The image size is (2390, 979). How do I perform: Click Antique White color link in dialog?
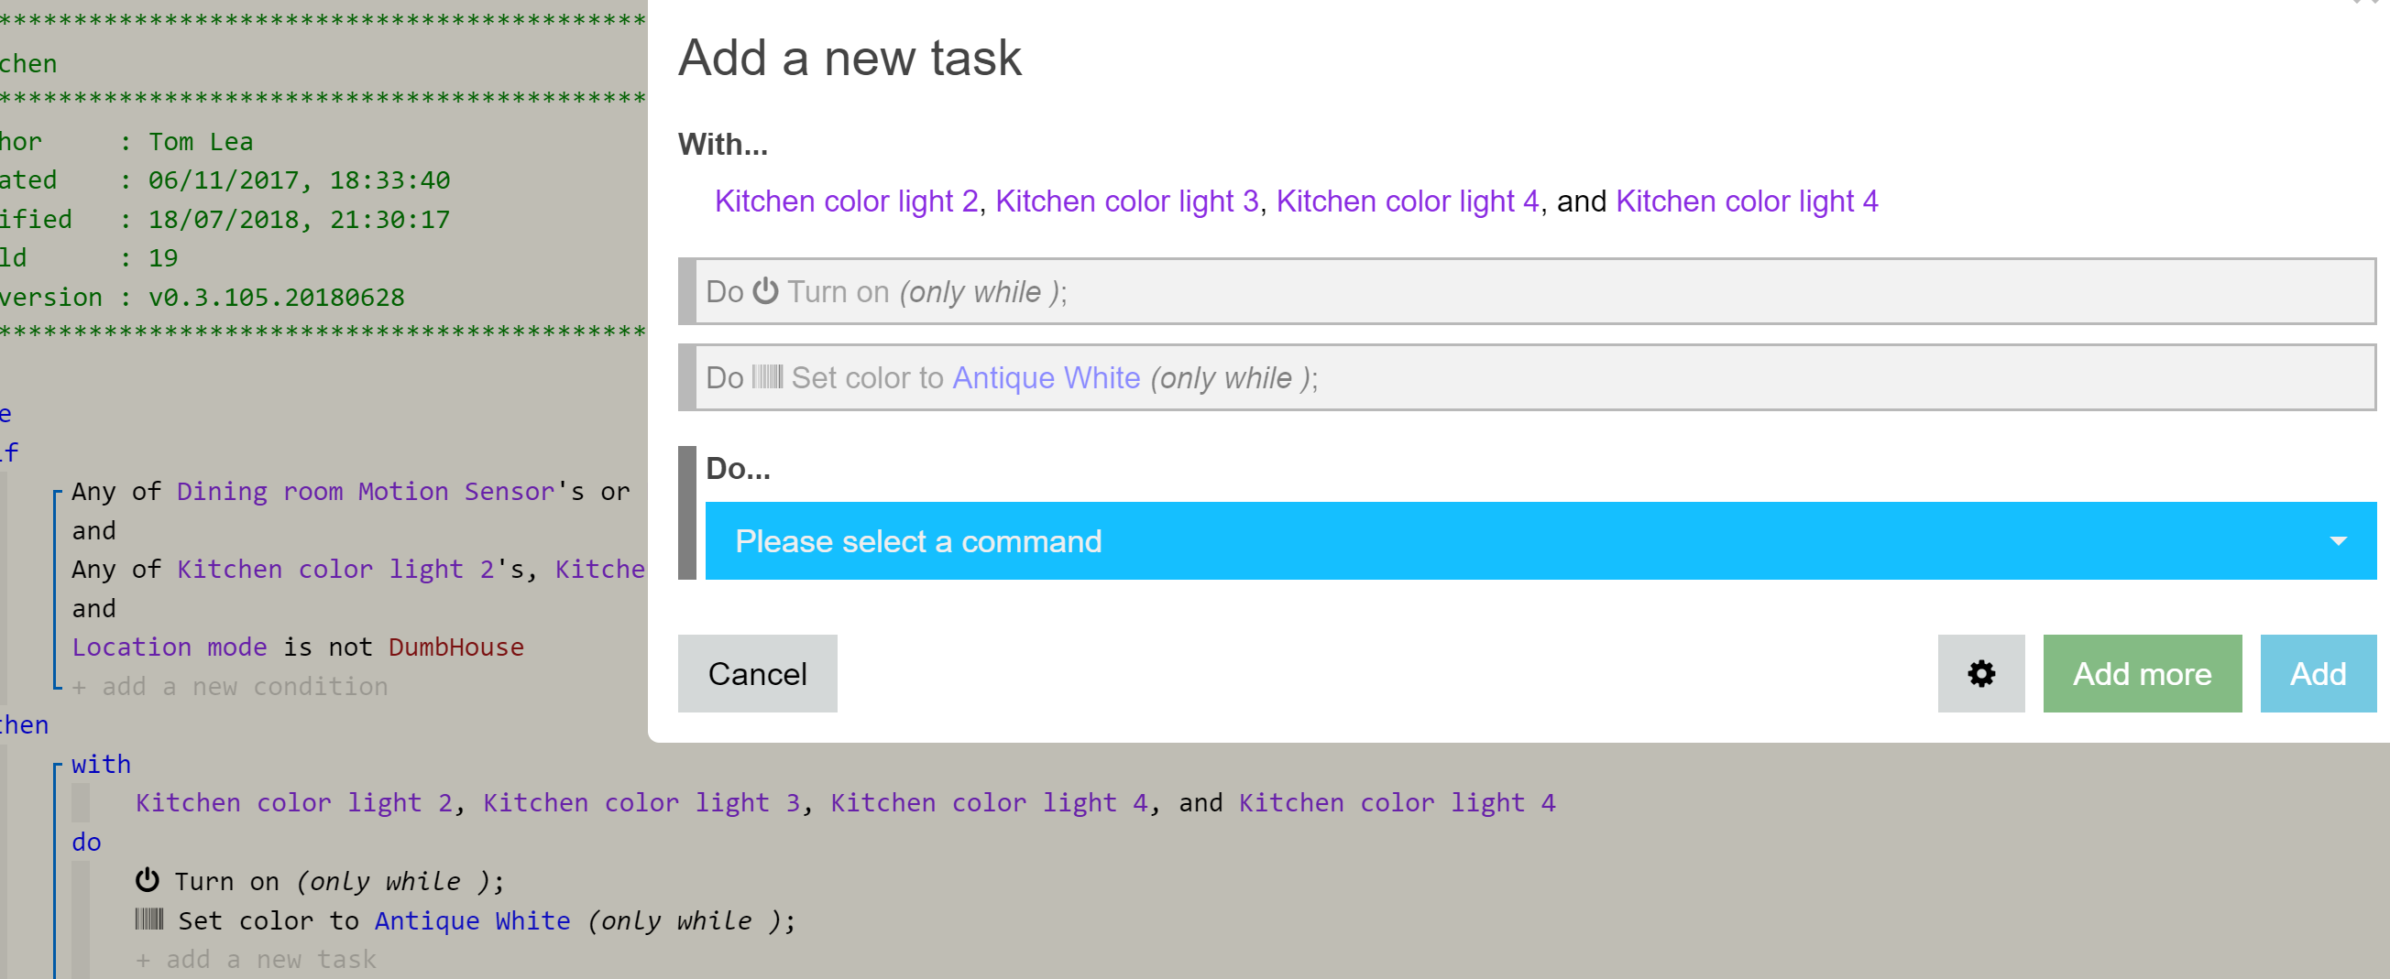(1046, 377)
